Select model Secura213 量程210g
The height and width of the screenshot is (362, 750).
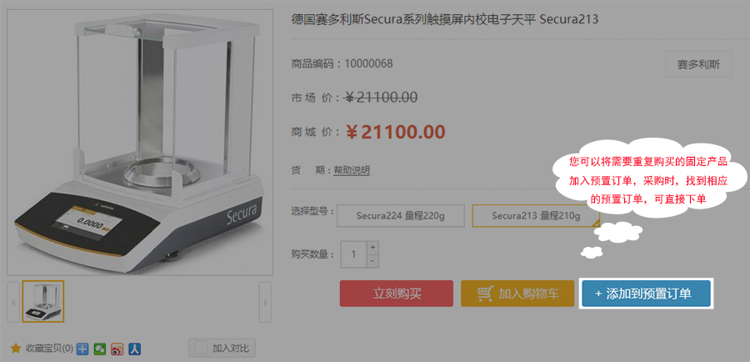coord(536,216)
